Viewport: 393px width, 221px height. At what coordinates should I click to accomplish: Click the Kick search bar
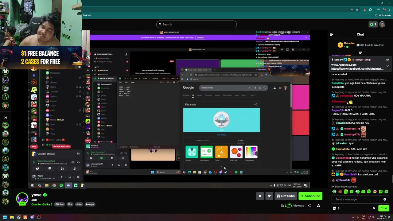pyautogui.click(x=196, y=24)
